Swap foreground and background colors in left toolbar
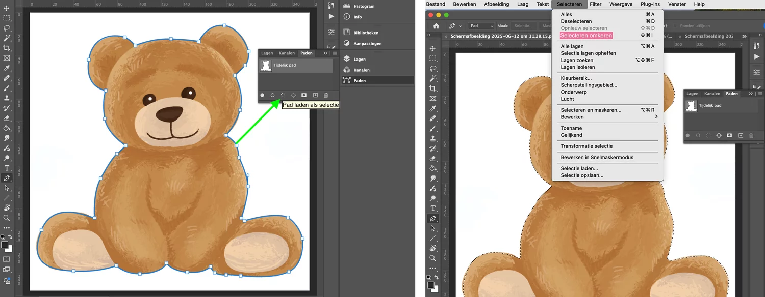This screenshot has height=297, width=765. click(x=10, y=237)
